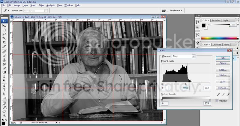The image size is (240, 126).
Task: Click the Go to Bridge icon
Action: click(164, 10)
